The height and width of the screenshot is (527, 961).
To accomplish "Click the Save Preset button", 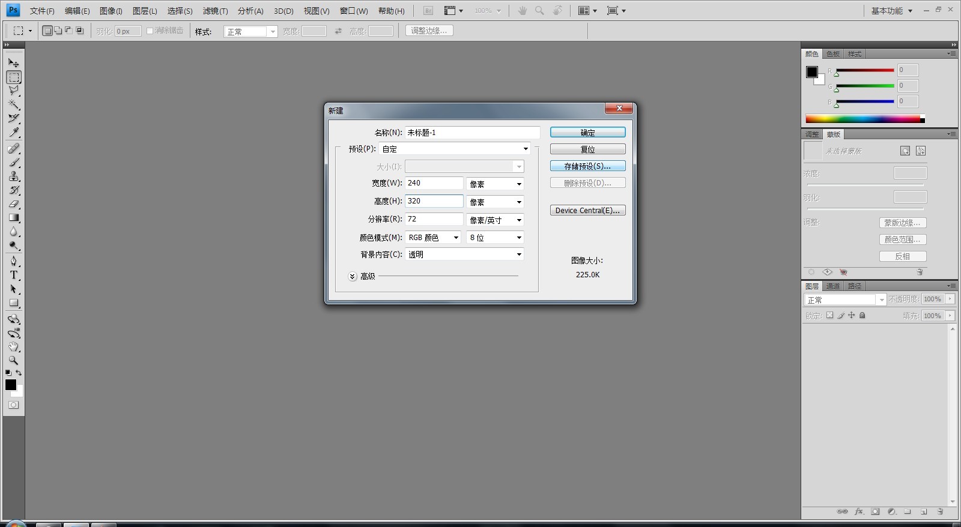I will 587,166.
